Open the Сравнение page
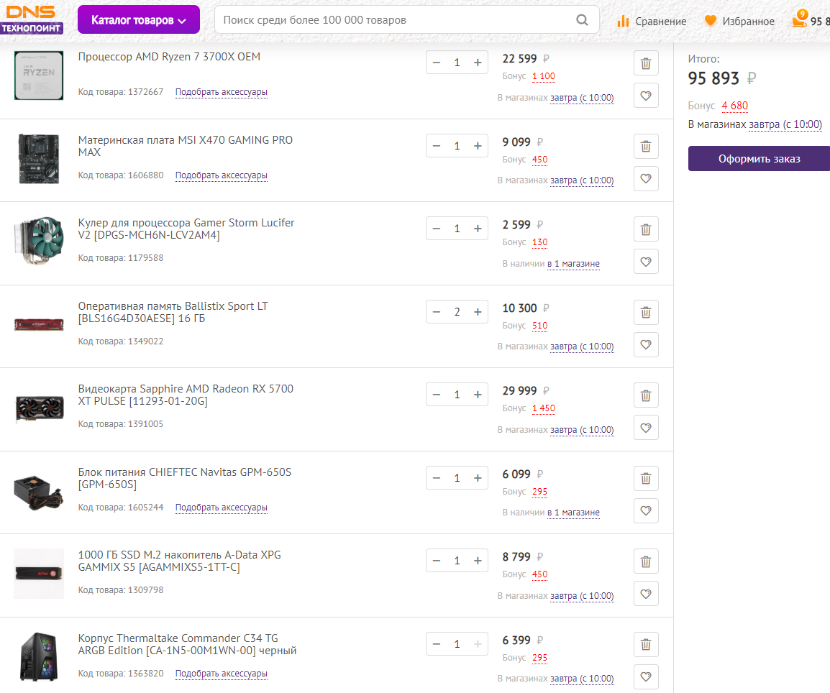This screenshot has width=830, height=693. click(x=652, y=21)
